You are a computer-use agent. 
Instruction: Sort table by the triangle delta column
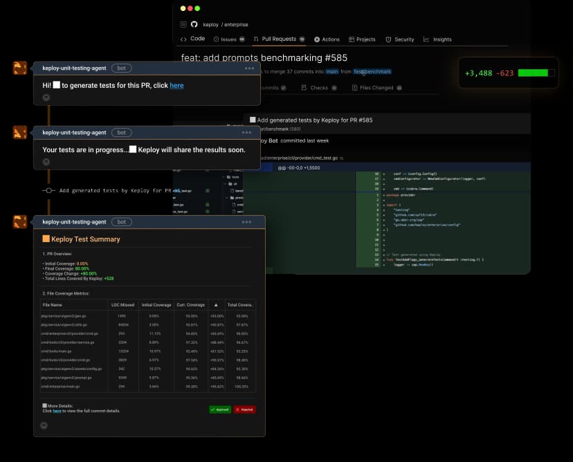pos(216,305)
